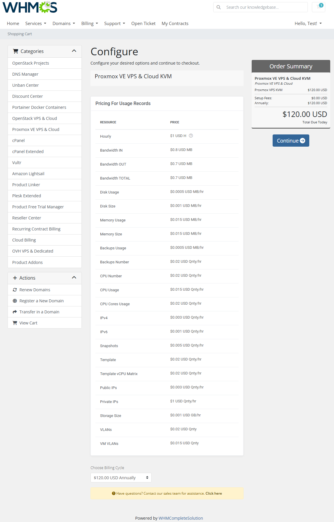Collapse the Categories panel chevron
This screenshot has width=334, height=522.
point(74,51)
